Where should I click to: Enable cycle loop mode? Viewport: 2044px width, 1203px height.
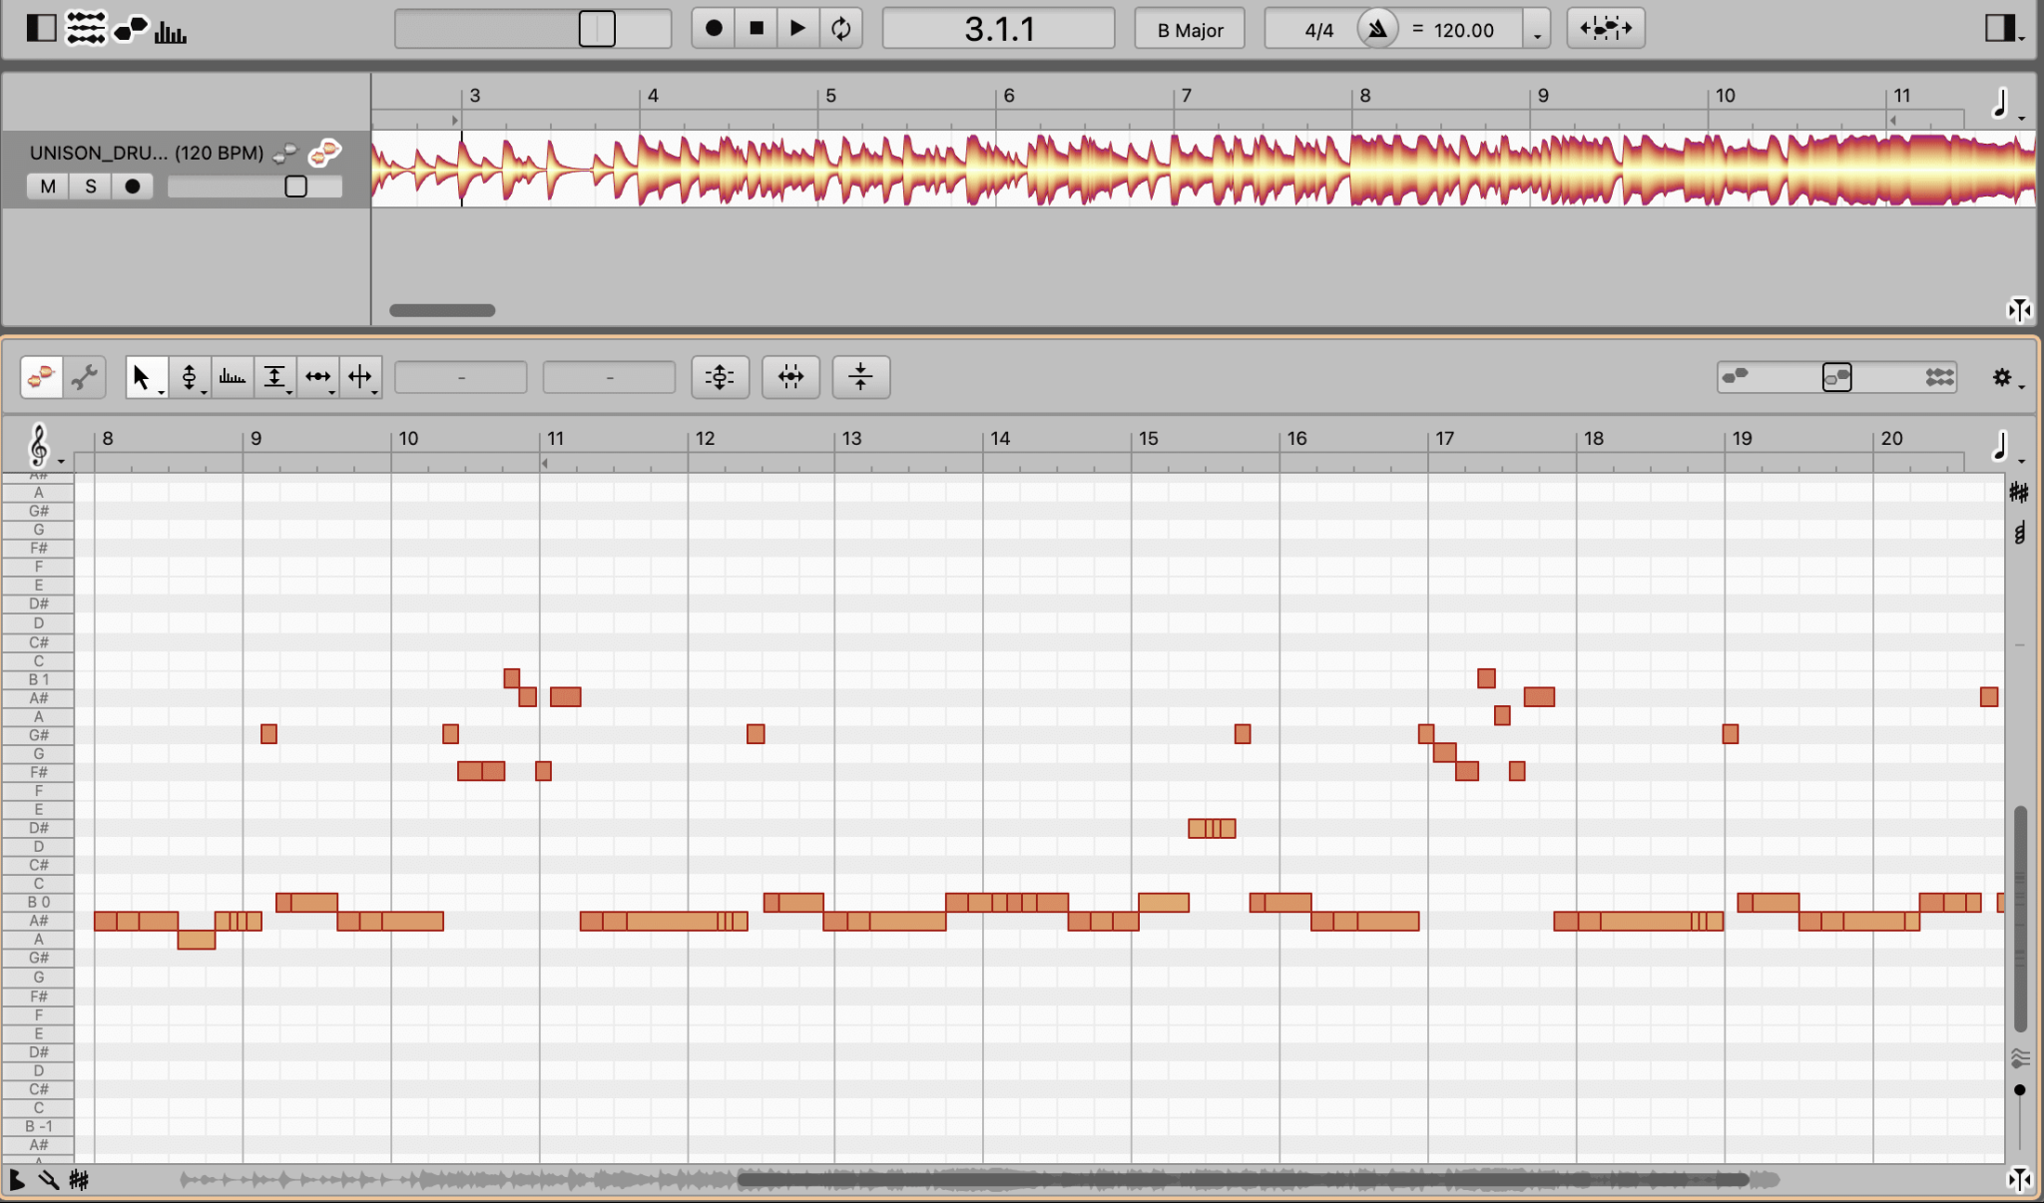841,29
